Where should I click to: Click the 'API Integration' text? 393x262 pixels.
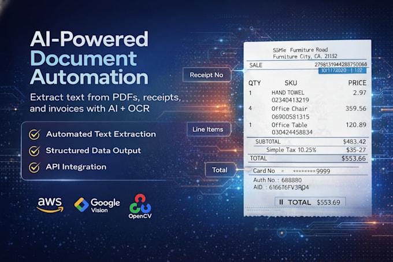[76, 167]
